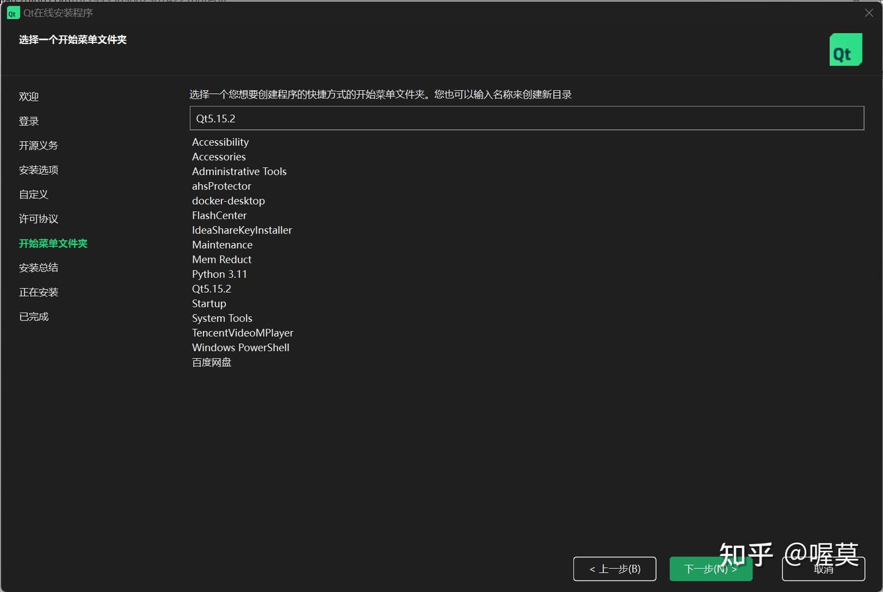
Task: Select the 百度网盘 folder entry
Action: 212,362
